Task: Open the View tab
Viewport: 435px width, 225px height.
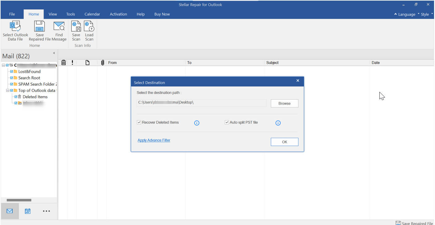Action: pyautogui.click(x=53, y=14)
